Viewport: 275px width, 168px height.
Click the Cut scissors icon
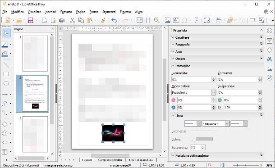(x=72, y=20)
